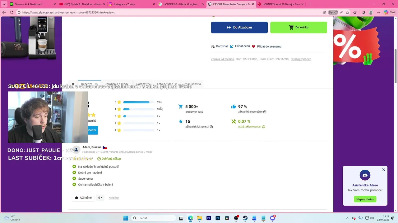Click the Do Alzaboxu button

[239, 27]
